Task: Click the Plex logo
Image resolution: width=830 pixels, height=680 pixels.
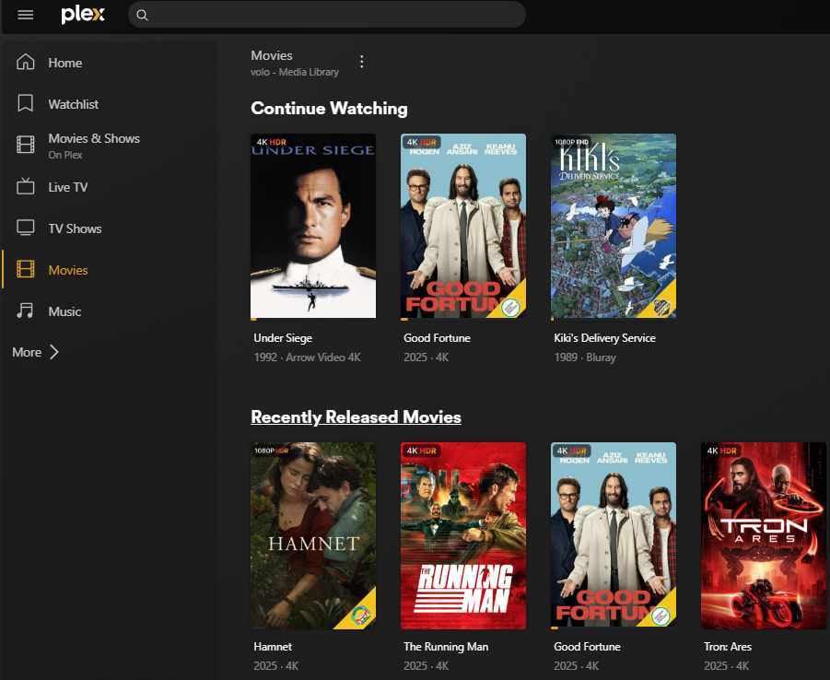Action: 83,15
